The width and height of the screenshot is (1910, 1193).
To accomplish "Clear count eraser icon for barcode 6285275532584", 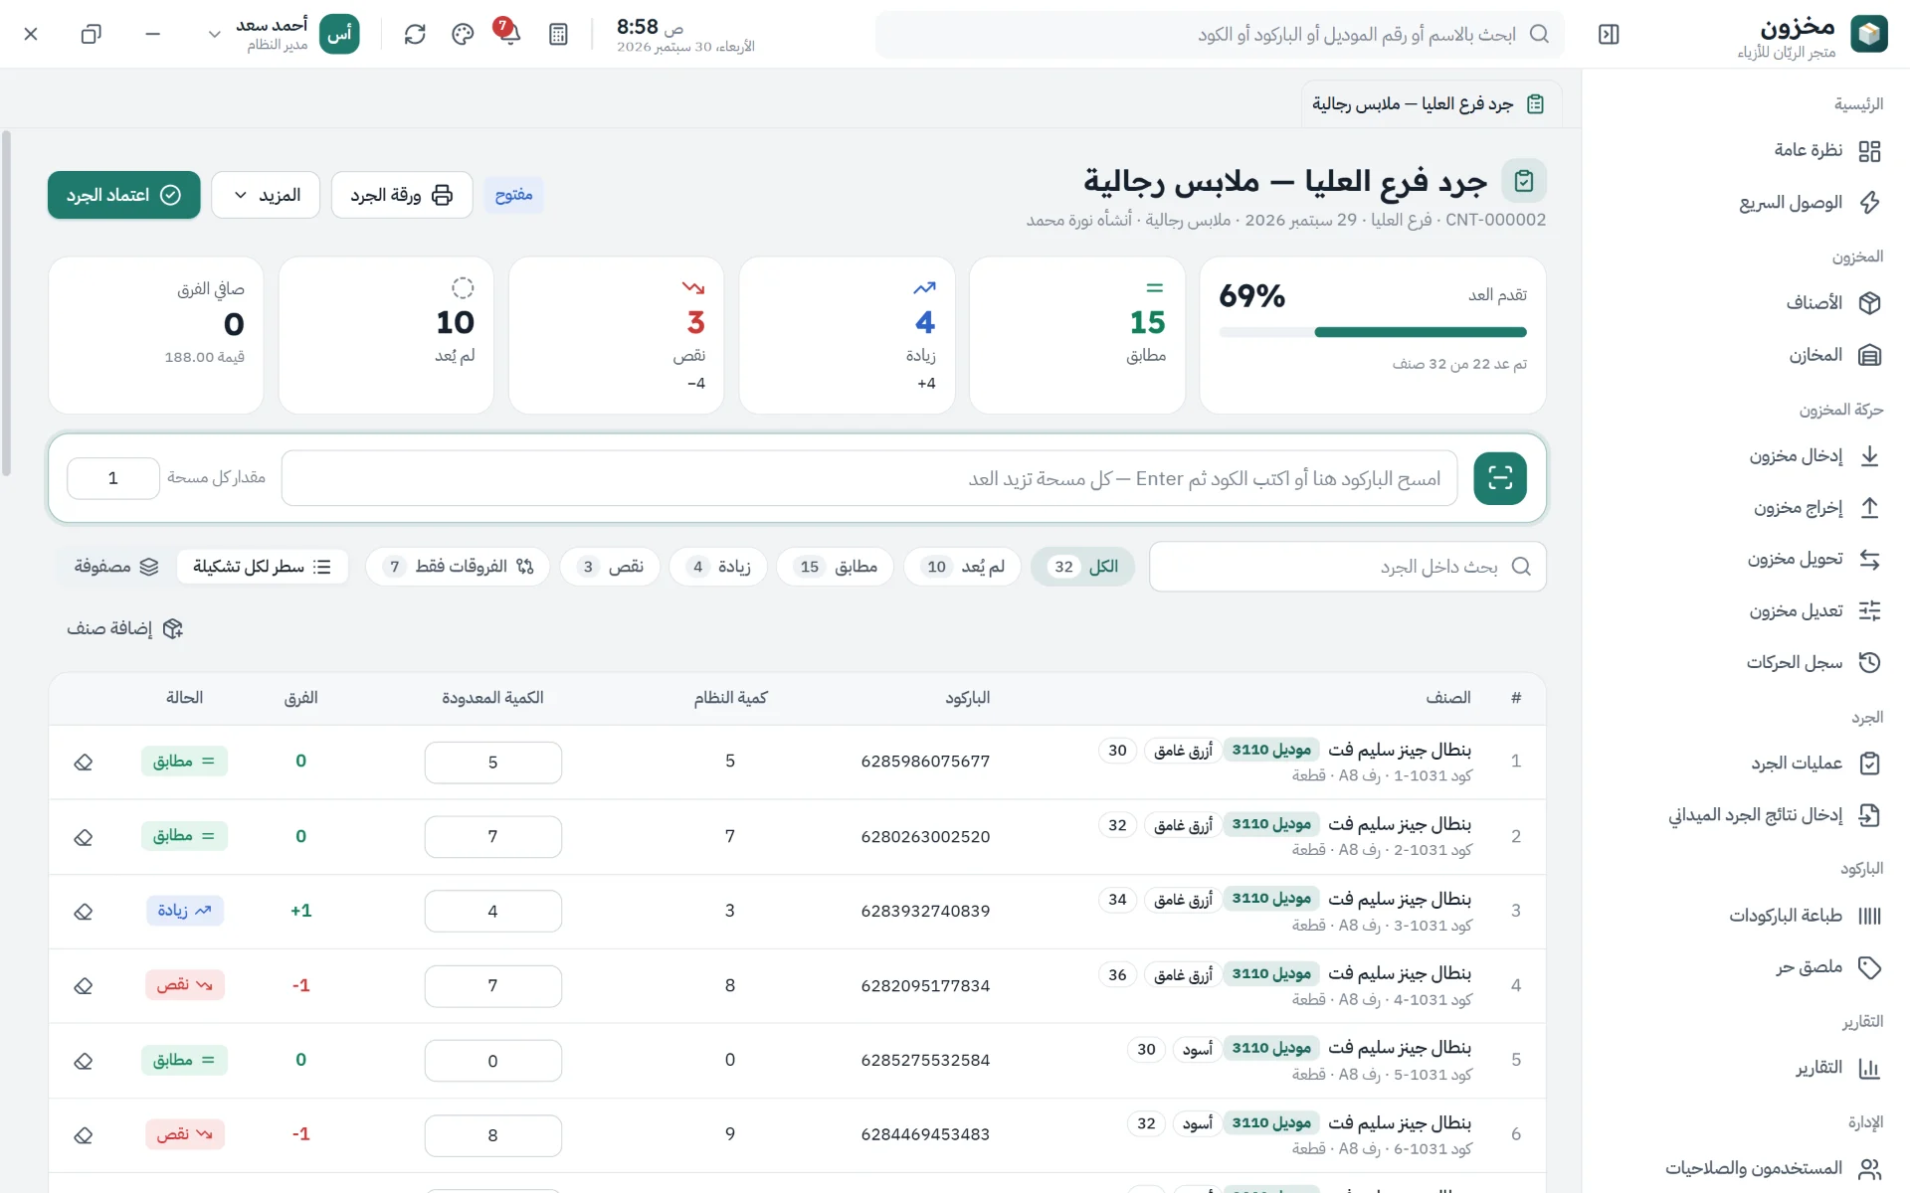I will click(84, 1061).
